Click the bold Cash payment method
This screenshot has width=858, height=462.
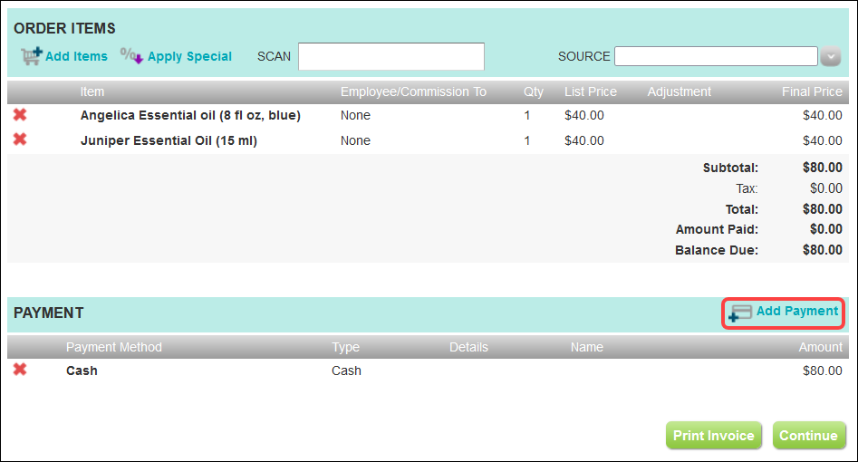click(82, 371)
